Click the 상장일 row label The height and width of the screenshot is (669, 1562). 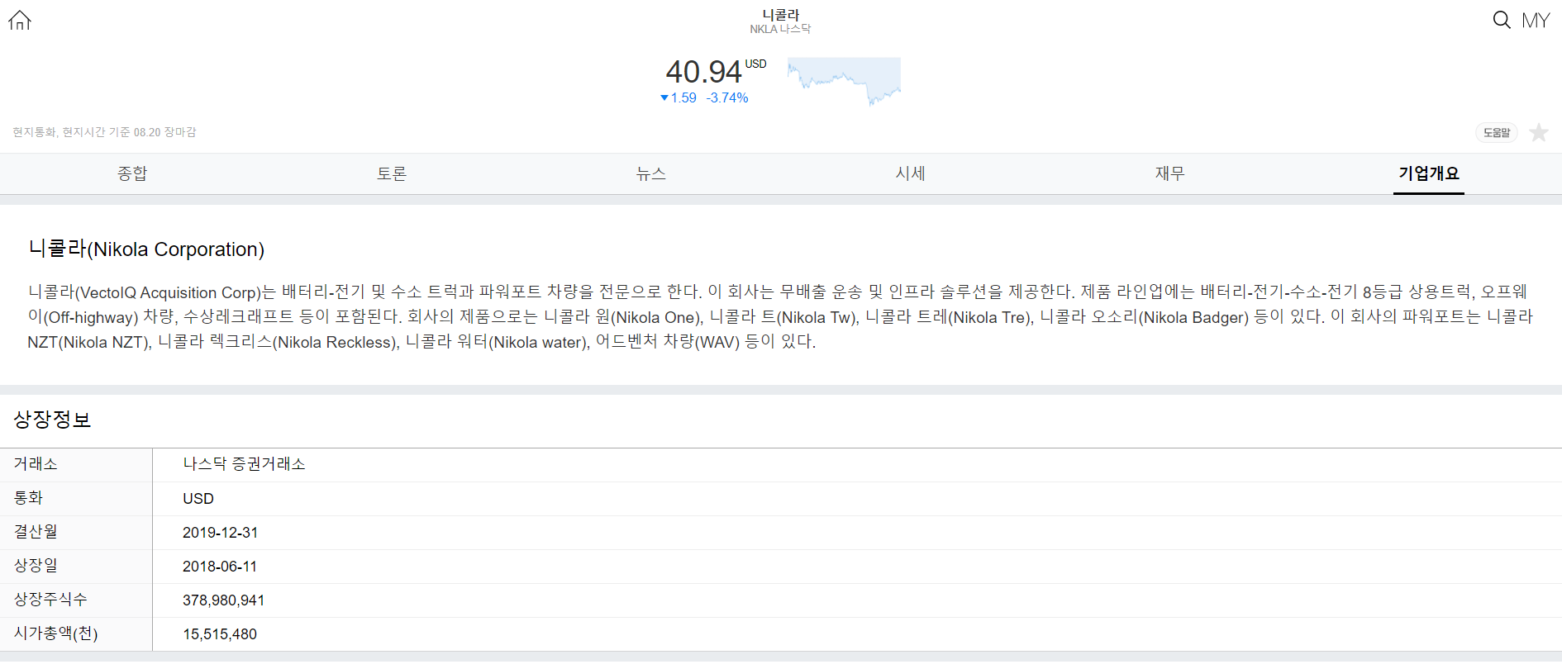(x=36, y=566)
